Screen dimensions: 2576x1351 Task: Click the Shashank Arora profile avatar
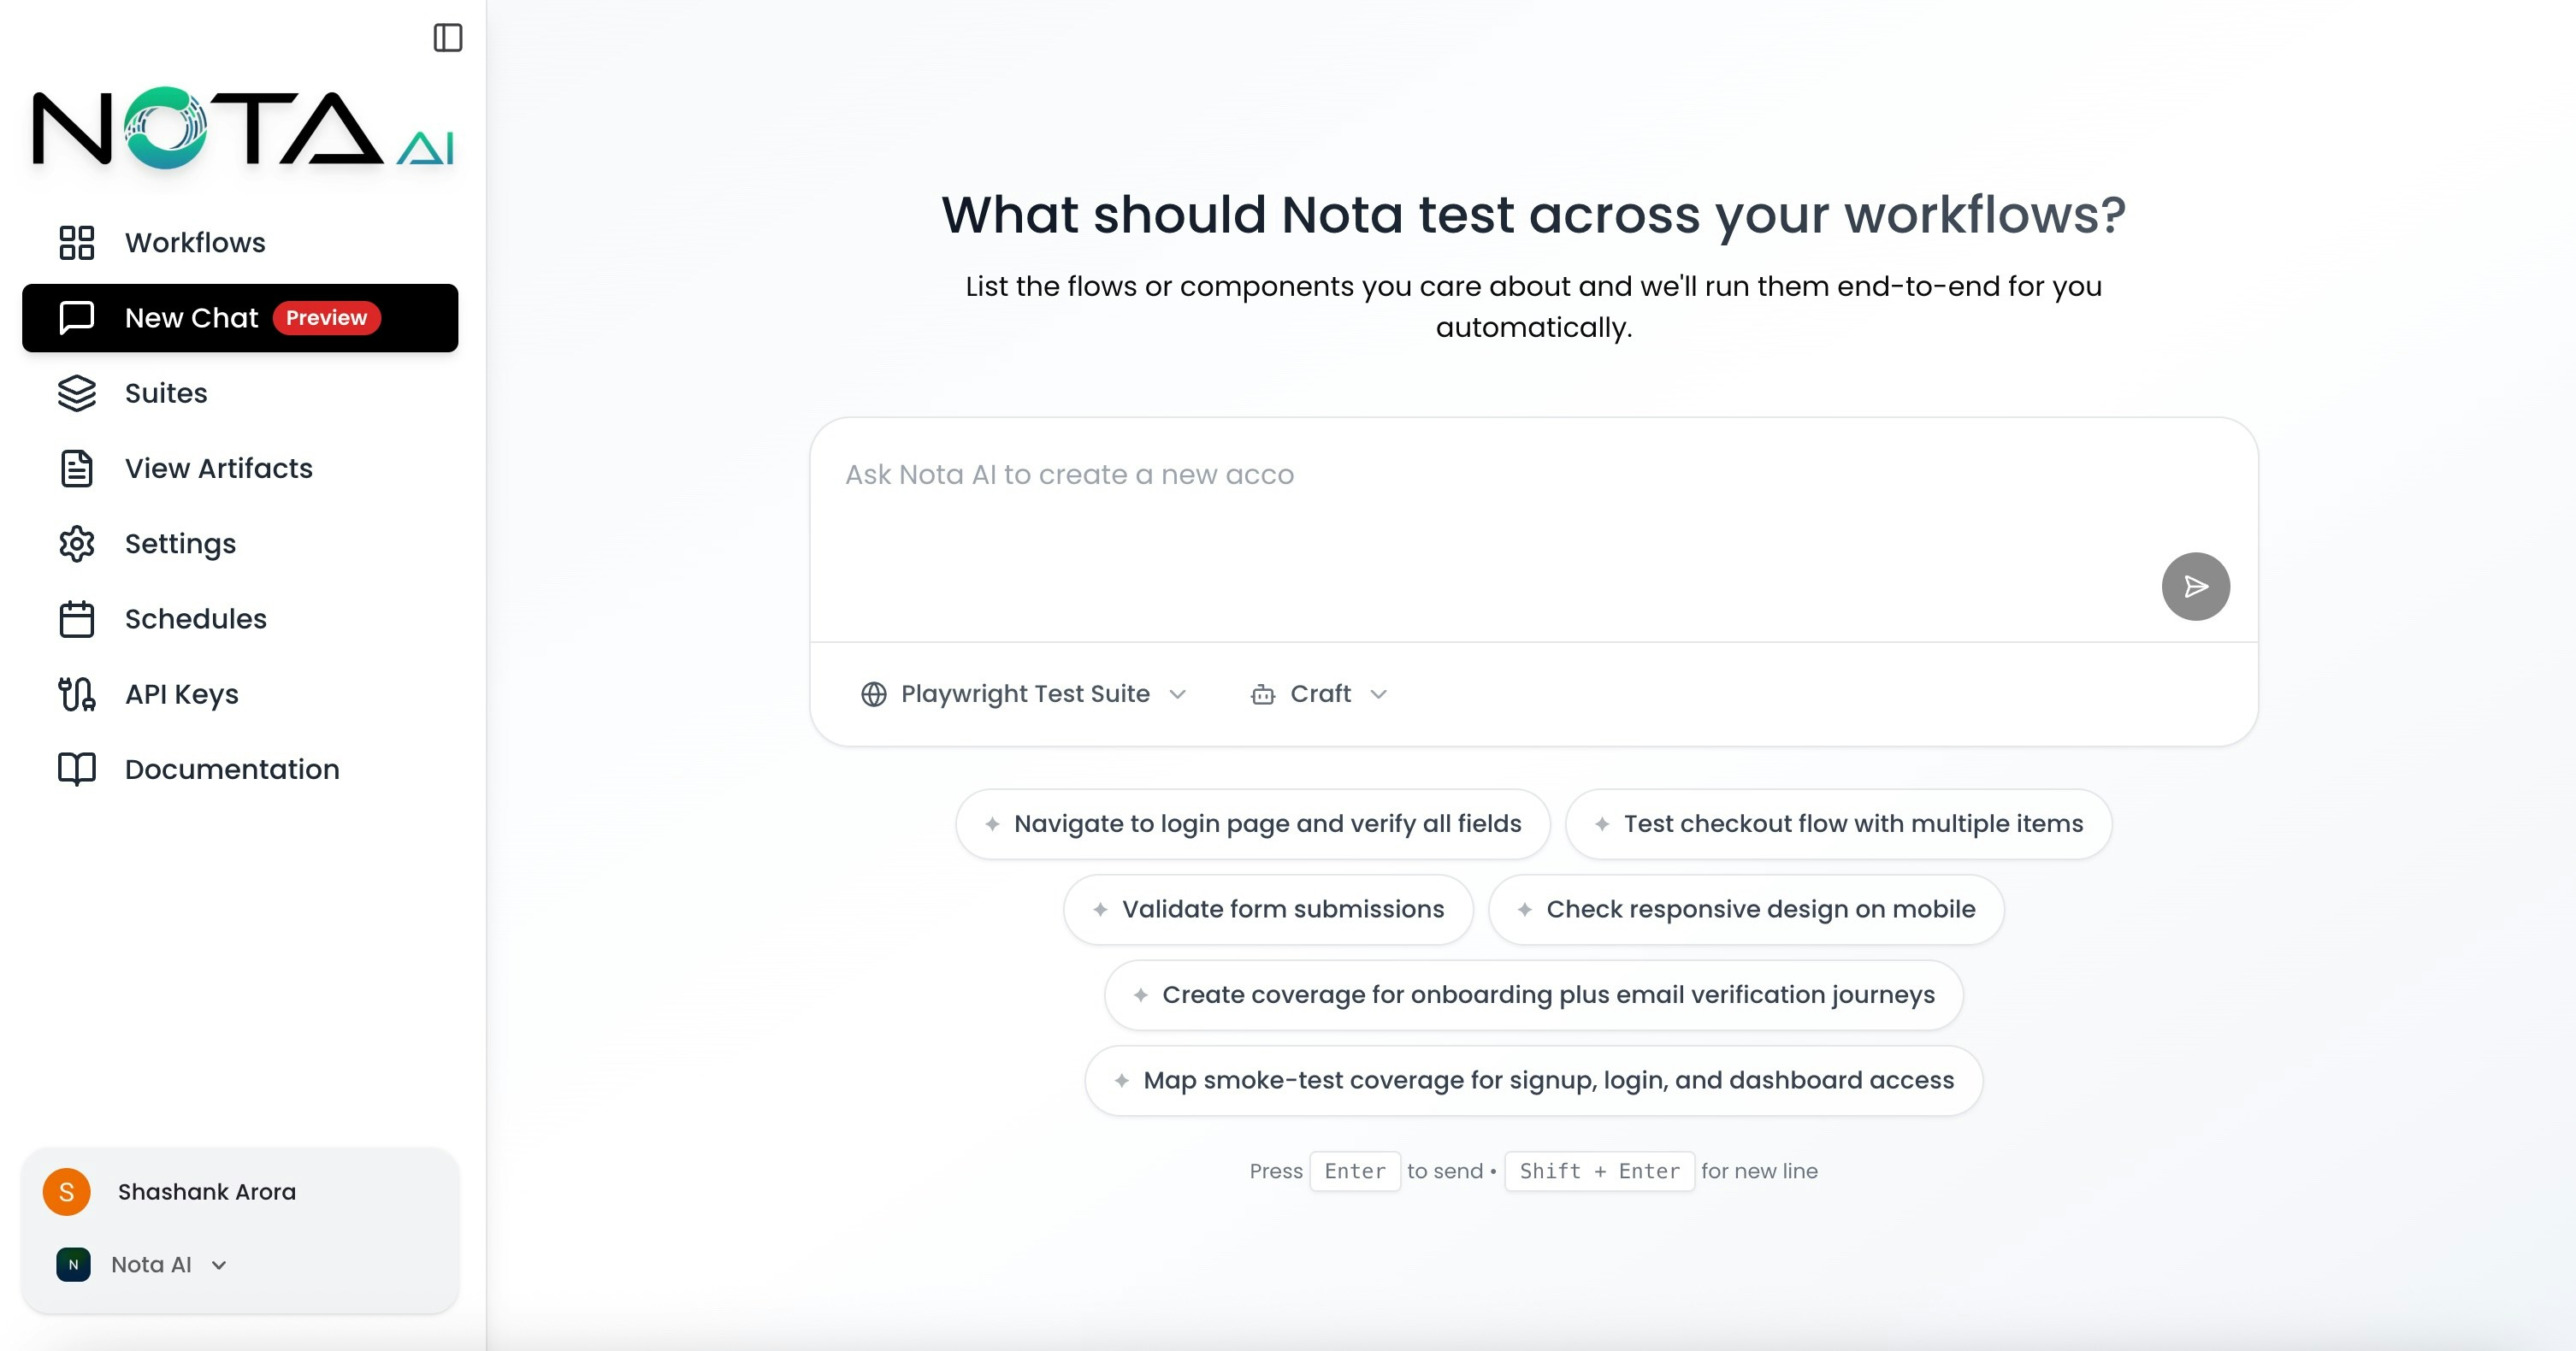pos(66,1191)
